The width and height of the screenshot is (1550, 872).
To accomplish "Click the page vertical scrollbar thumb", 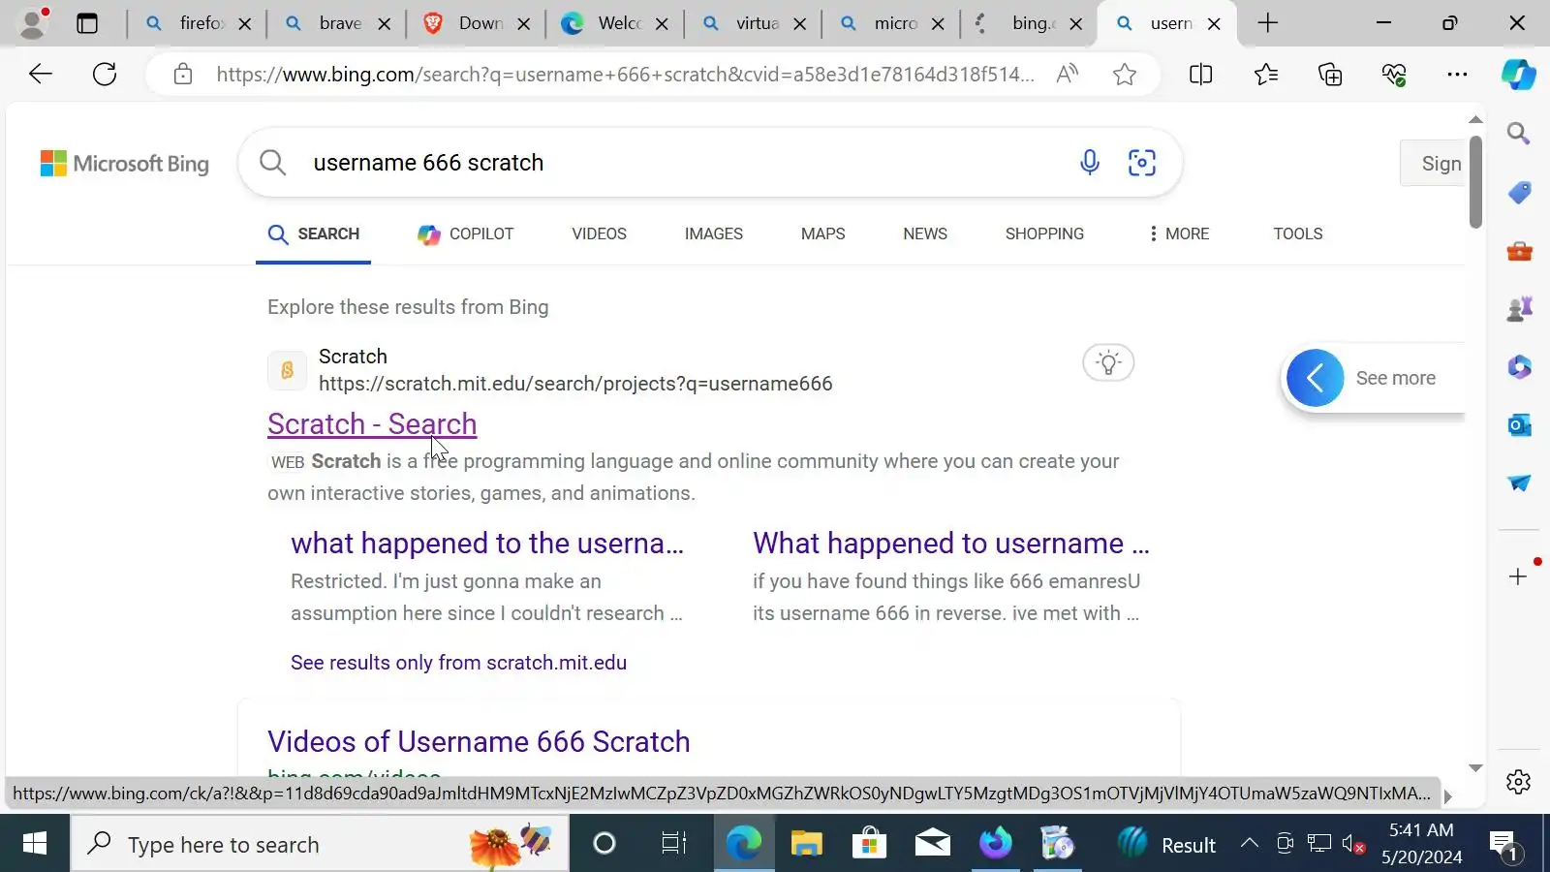I will pos(1475,182).
